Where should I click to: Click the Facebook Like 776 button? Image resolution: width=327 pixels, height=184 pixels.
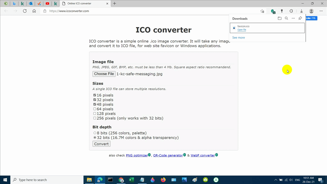point(311,18)
